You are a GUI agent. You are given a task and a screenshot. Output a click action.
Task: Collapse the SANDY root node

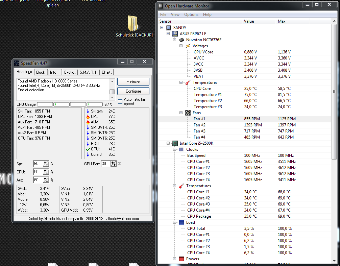pyautogui.click(x=162, y=27)
